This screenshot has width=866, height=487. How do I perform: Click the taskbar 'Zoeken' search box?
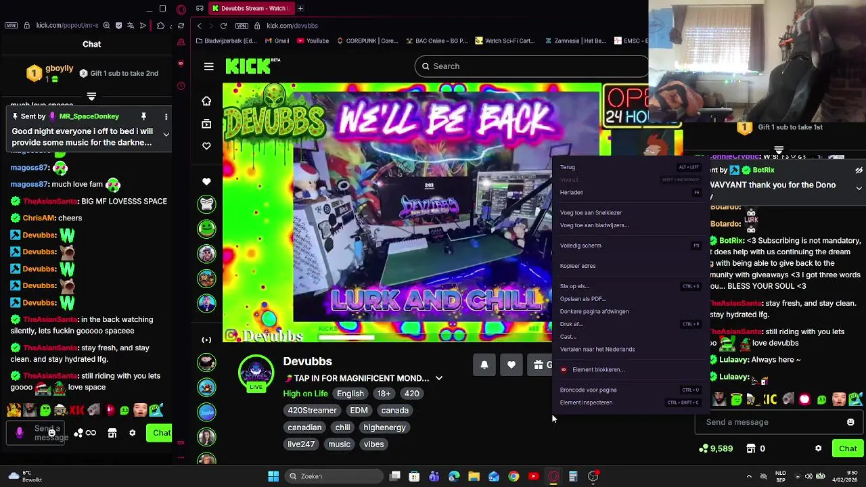(334, 476)
